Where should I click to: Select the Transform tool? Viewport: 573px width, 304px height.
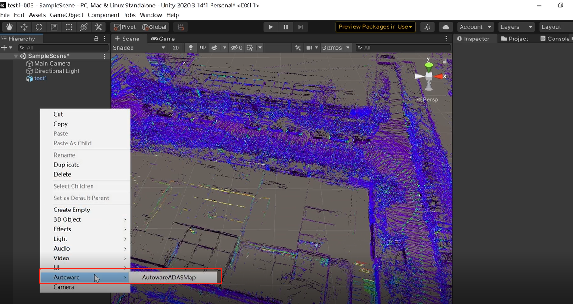[x=84, y=27]
